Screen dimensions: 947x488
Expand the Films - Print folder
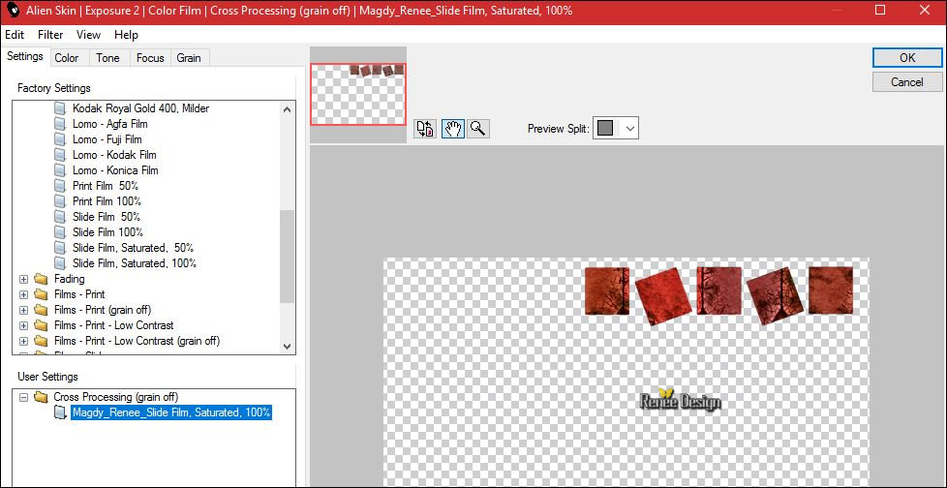23,294
